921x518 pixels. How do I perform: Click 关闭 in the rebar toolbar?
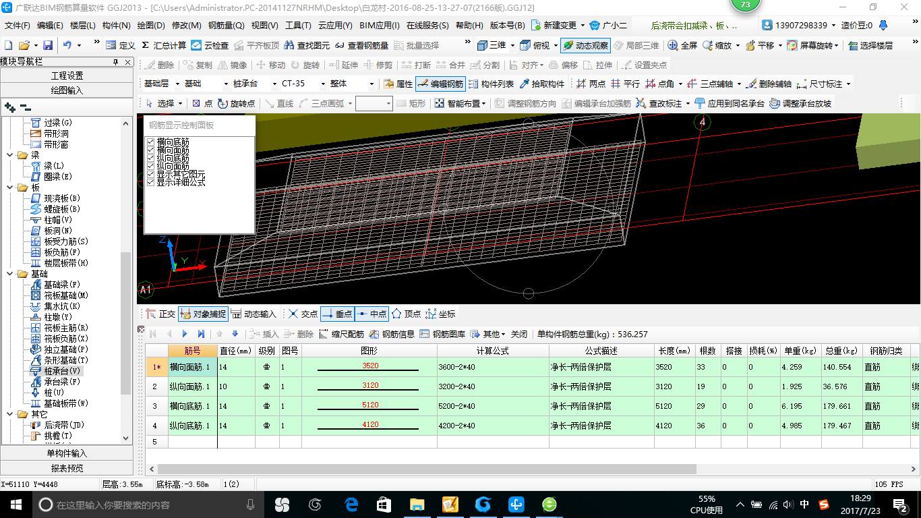519,334
